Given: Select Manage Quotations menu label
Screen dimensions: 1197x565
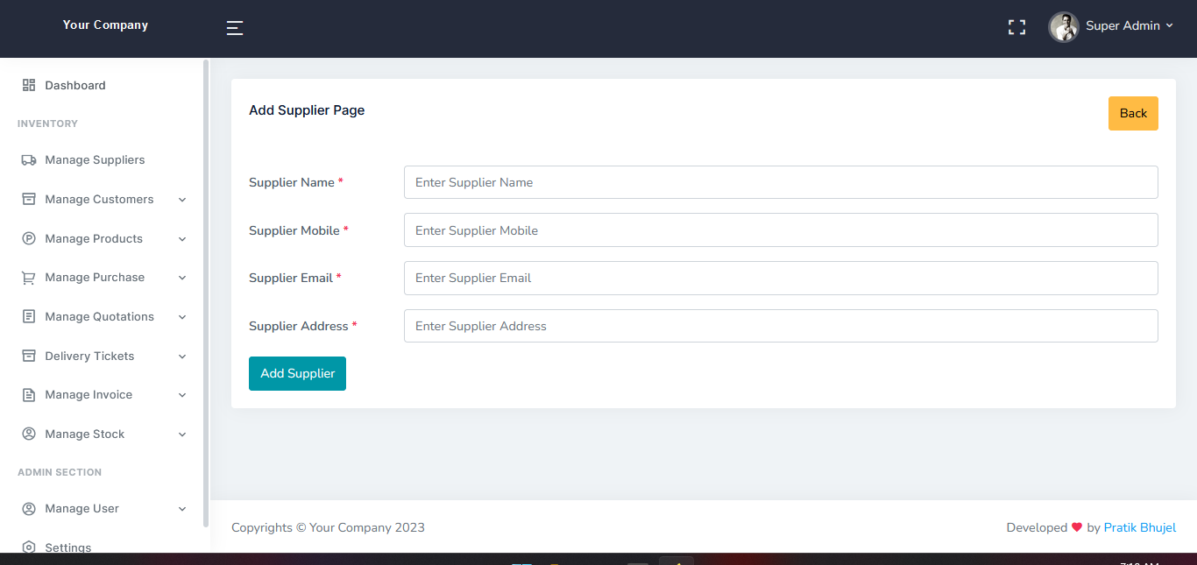Looking at the screenshot, I should coord(99,316).
